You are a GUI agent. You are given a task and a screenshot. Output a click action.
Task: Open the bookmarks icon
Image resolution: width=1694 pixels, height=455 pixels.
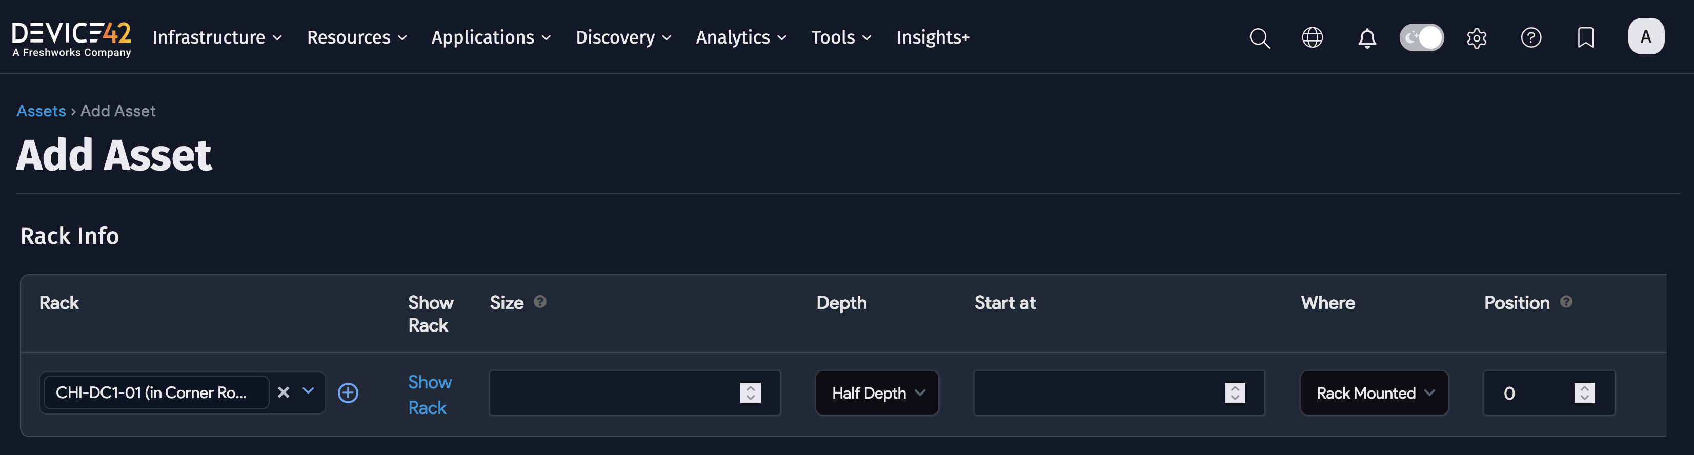[1585, 37]
